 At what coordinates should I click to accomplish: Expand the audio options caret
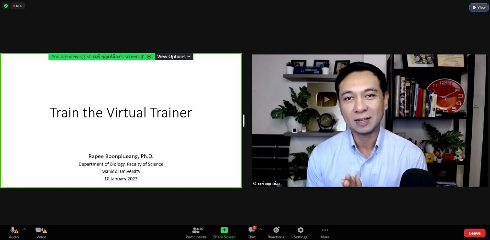24,230
